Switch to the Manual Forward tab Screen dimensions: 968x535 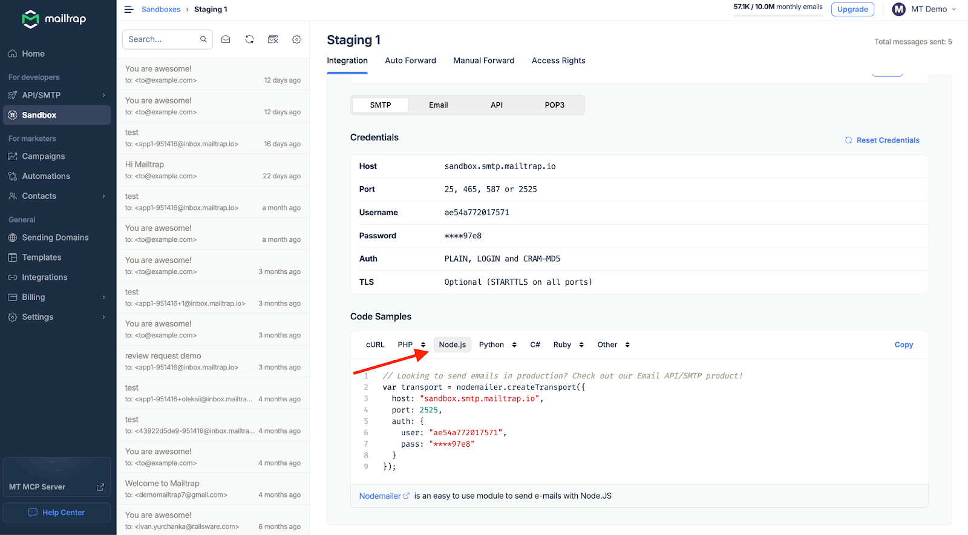click(483, 60)
